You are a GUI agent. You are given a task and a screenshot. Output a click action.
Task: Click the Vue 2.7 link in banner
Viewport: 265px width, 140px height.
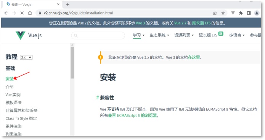[x=180, y=23]
